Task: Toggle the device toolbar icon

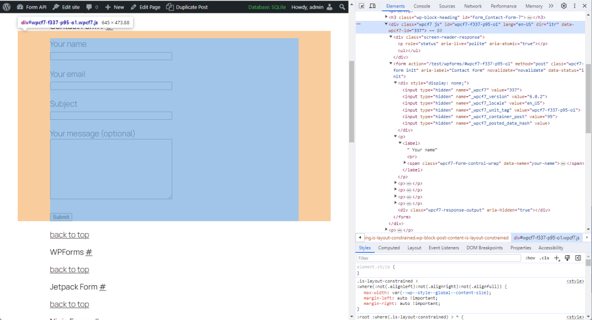Action: tap(373, 6)
